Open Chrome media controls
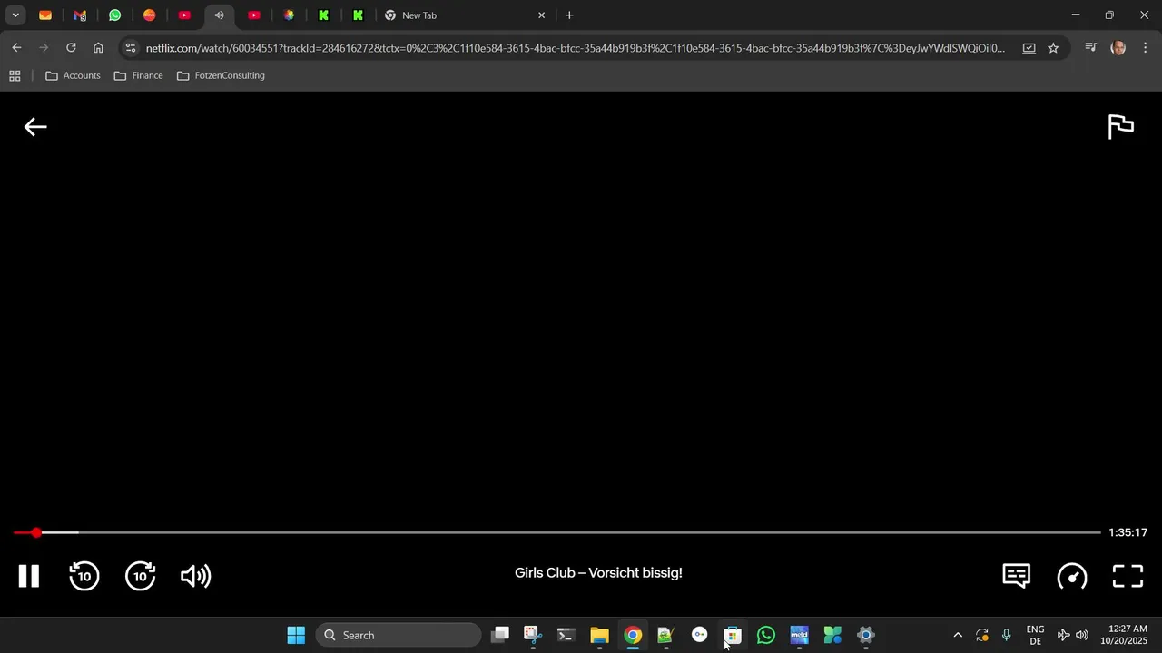 coord(1091,48)
